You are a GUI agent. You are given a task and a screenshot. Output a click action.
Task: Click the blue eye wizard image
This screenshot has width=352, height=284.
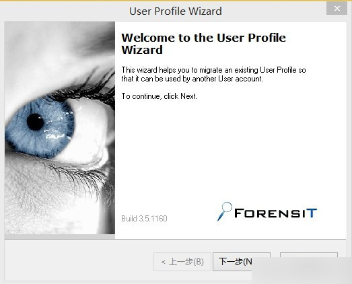pyautogui.click(x=60, y=128)
